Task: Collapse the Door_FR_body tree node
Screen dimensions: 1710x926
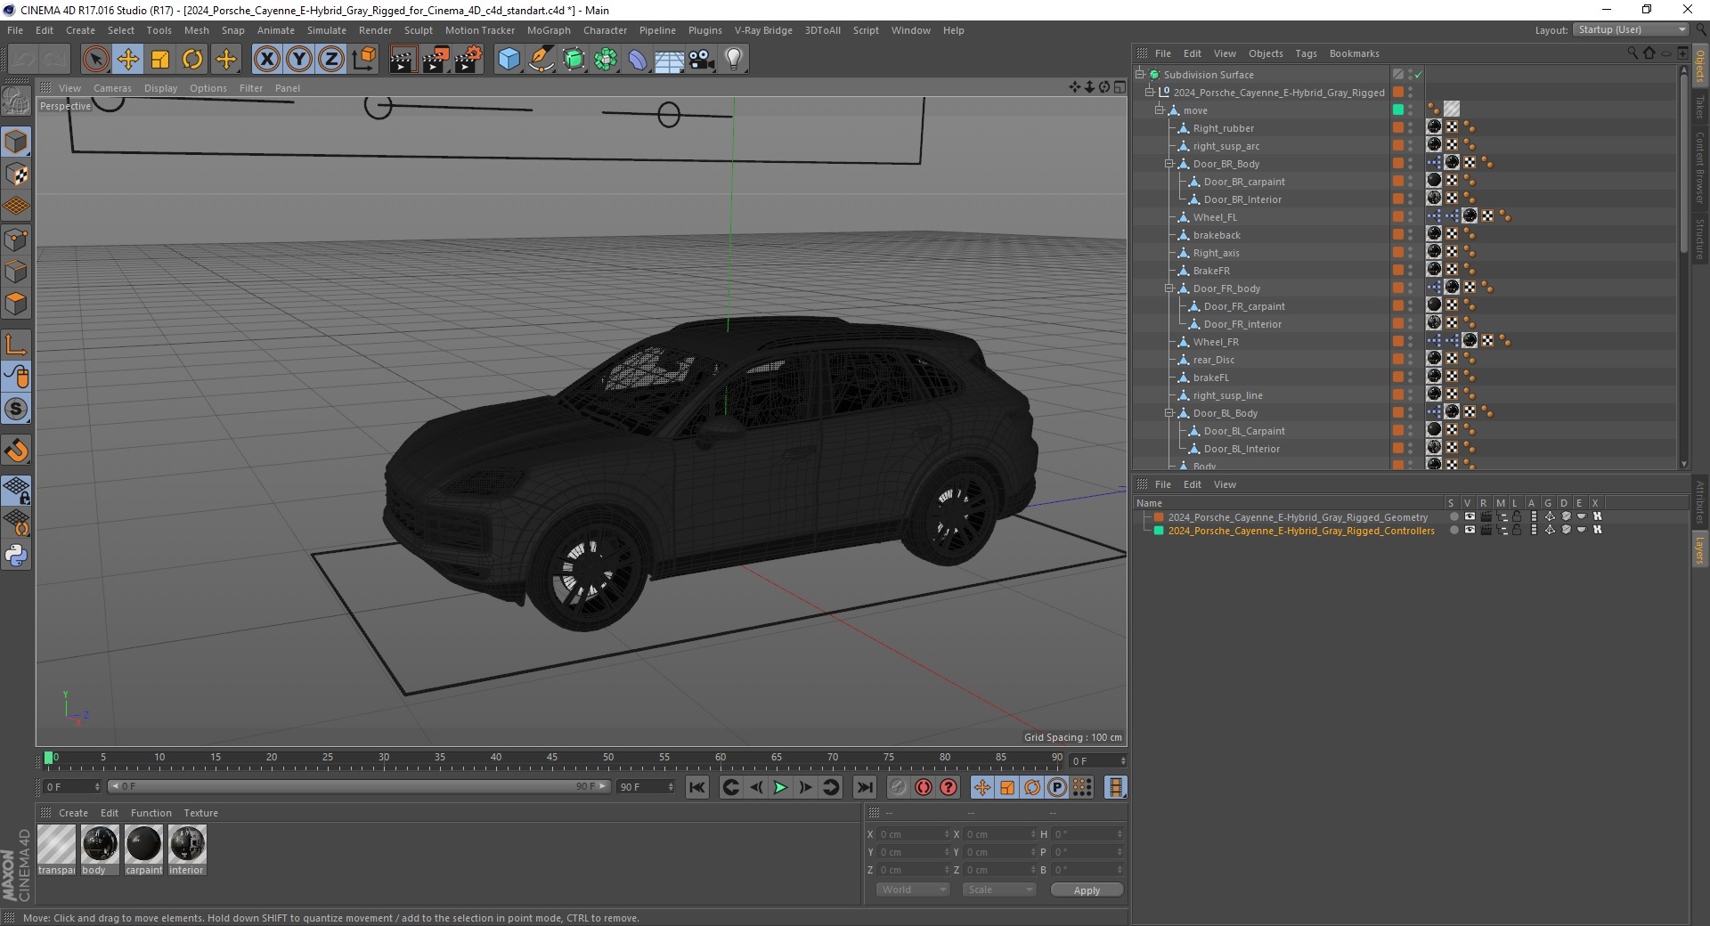Action: 1169,288
